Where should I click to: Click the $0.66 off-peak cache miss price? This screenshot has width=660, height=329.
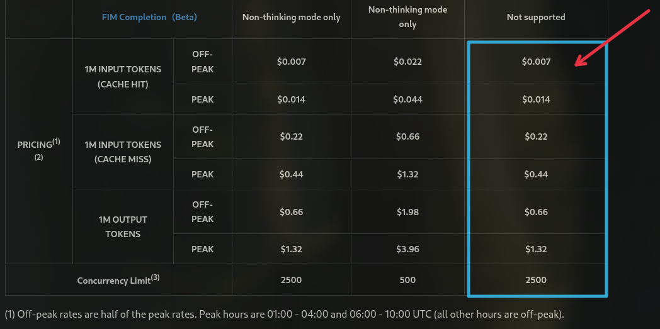point(407,137)
